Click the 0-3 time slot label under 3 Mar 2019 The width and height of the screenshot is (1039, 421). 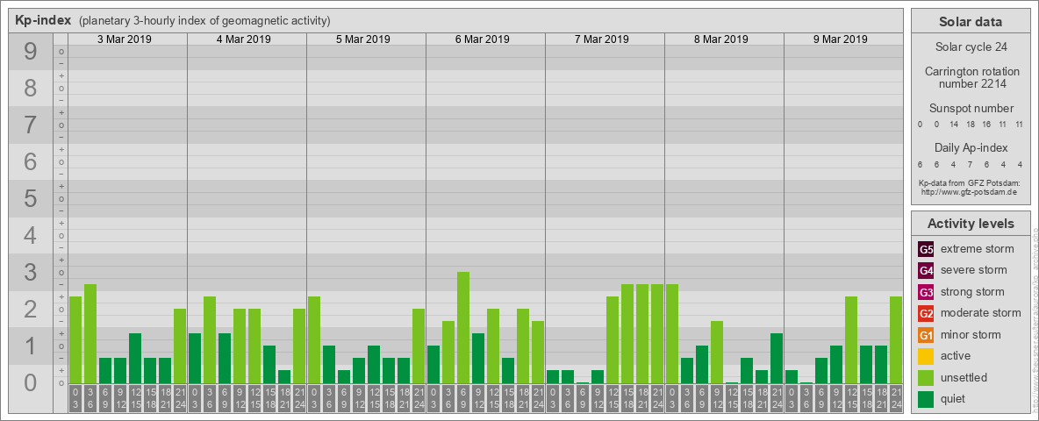pyautogui.click(x=75, y=399)
